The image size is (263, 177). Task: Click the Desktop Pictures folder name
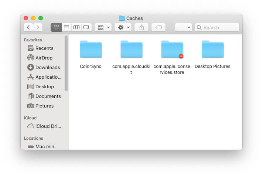212,67
